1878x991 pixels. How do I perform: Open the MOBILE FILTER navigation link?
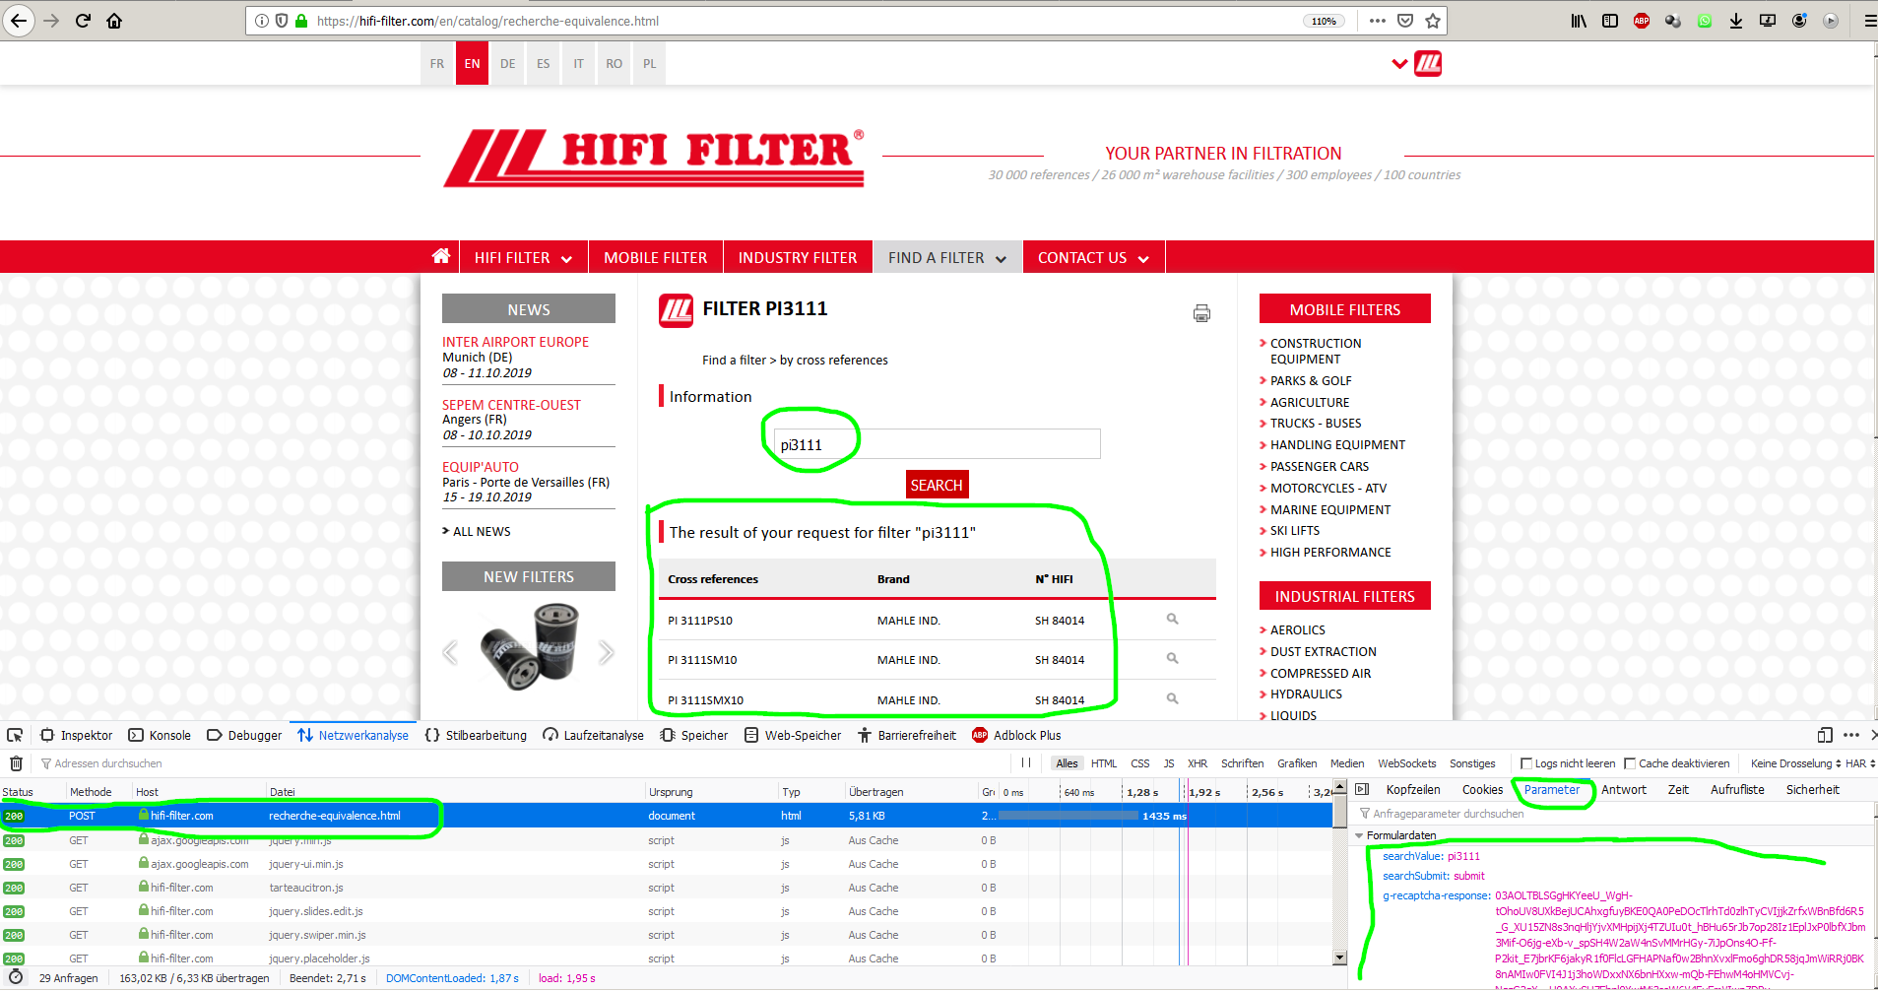pyautogui.click(x=656, y=257)
